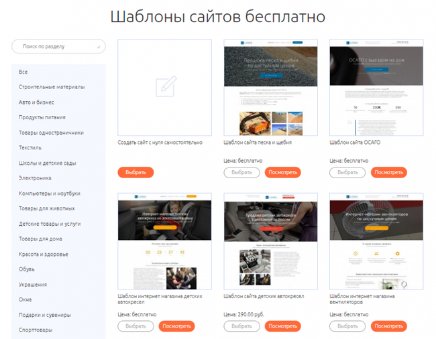Type in the 'Поиск по разделу' search field

click(54, 47)
